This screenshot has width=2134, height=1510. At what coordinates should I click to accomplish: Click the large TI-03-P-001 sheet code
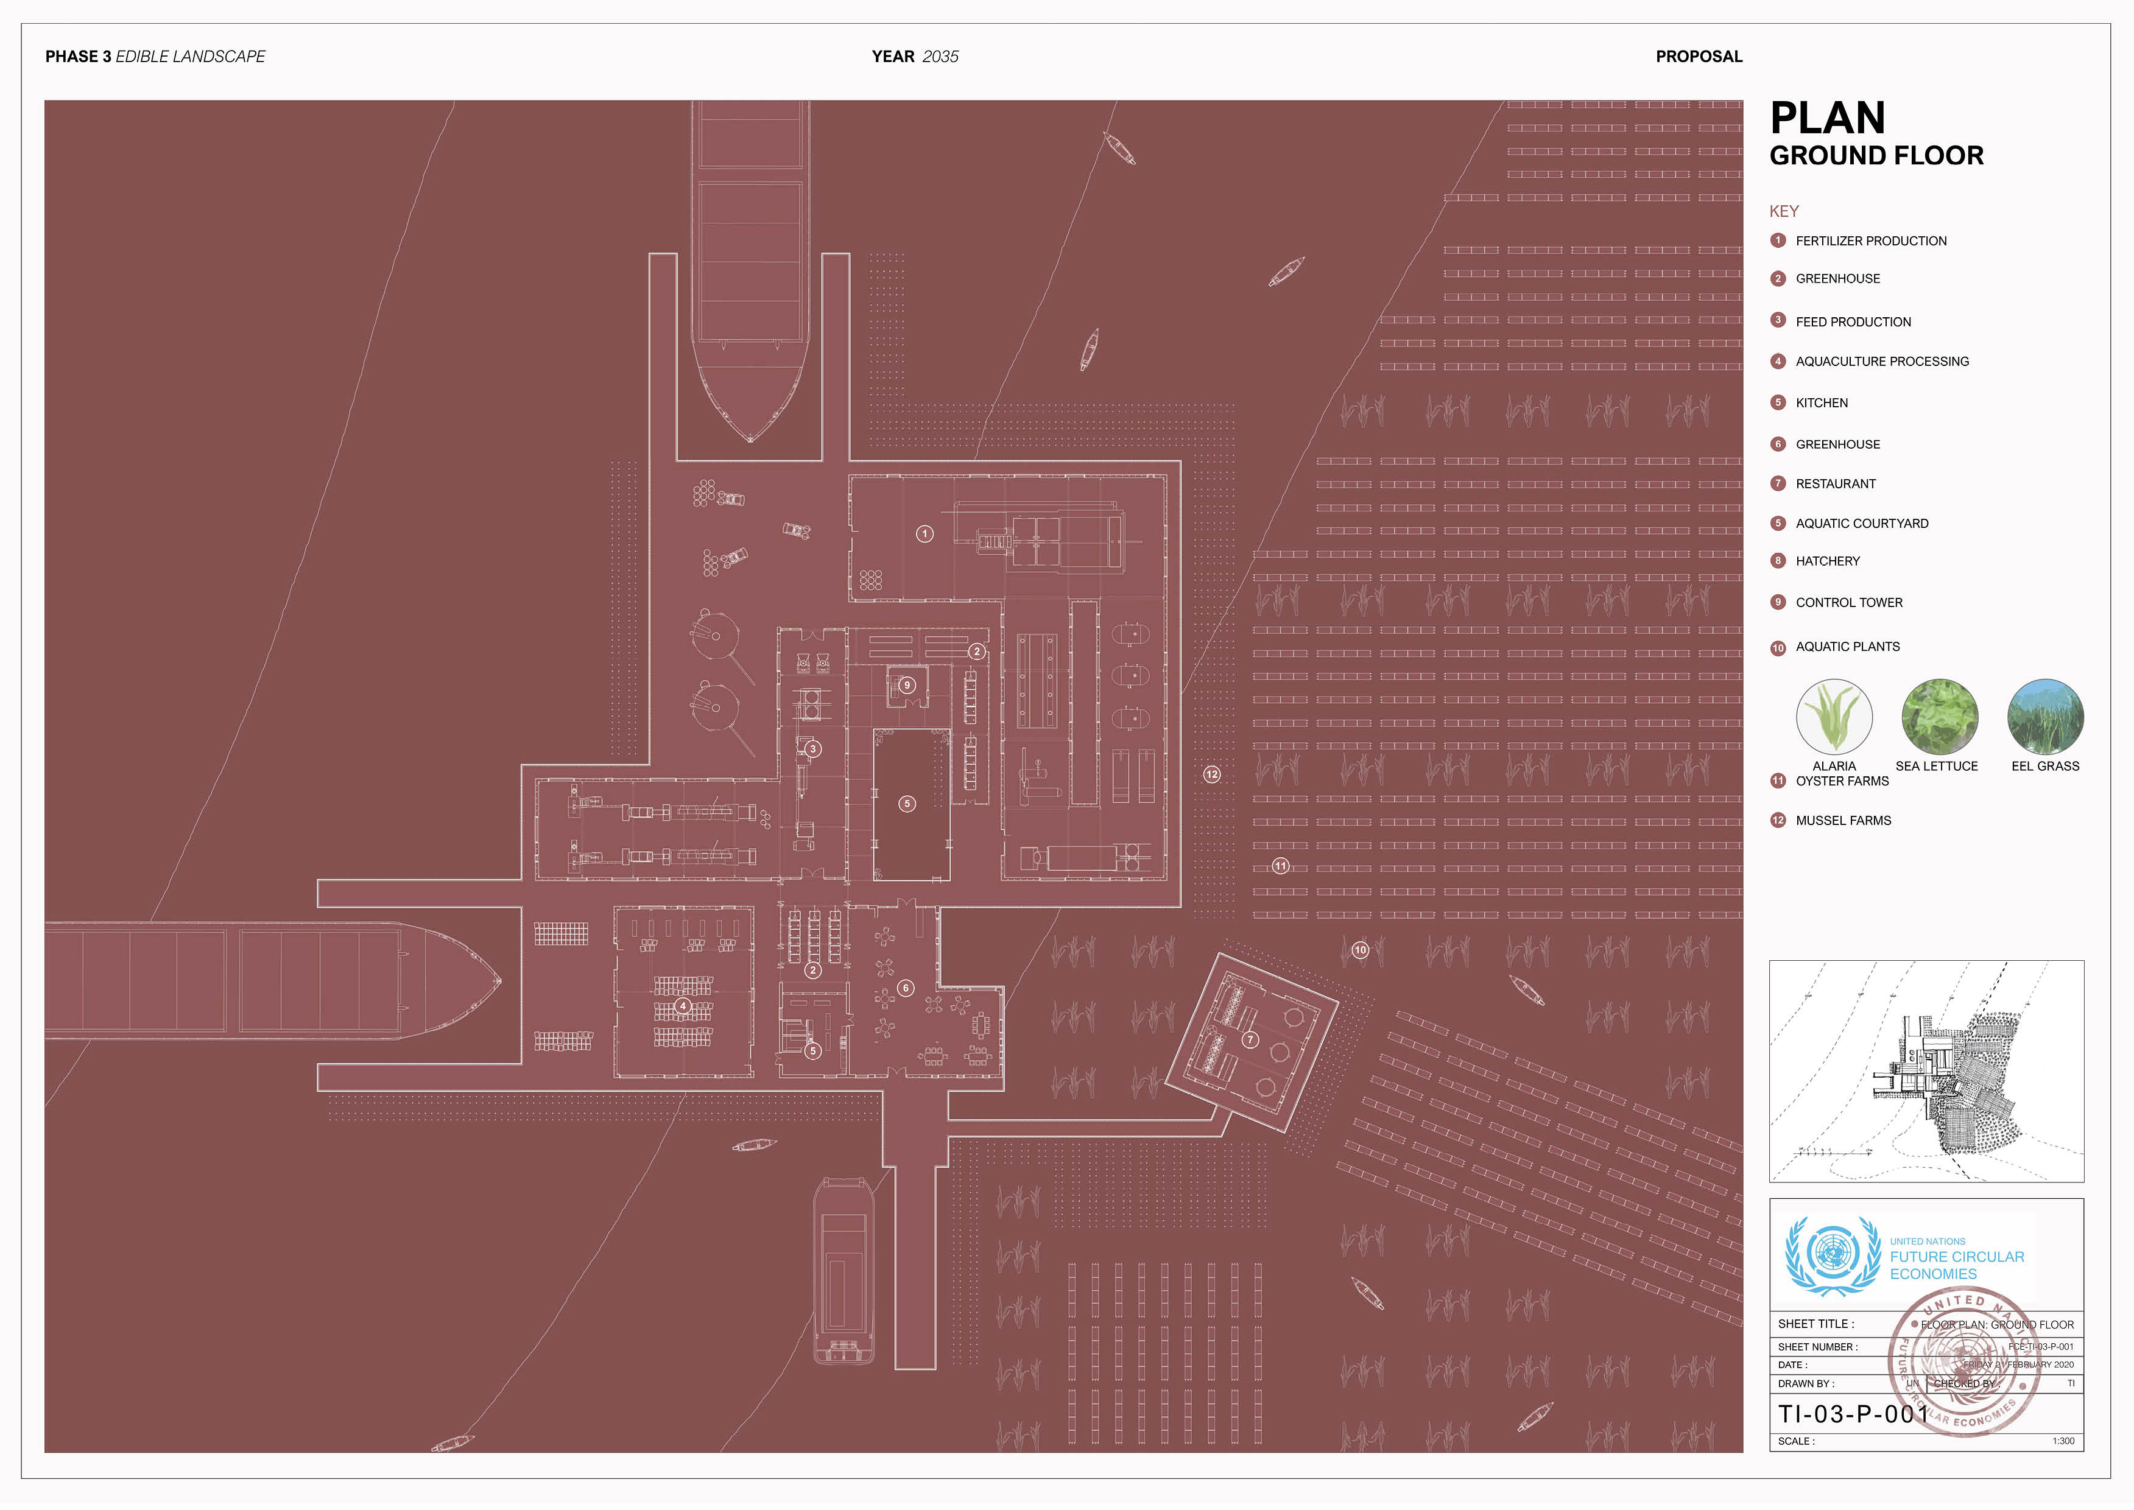1854,1414
